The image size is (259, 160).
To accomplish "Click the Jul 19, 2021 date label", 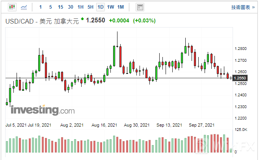I will (39, 125).
